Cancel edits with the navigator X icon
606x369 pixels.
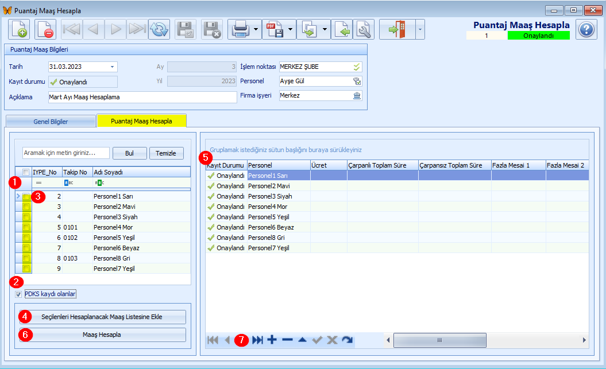coord(333,340)
